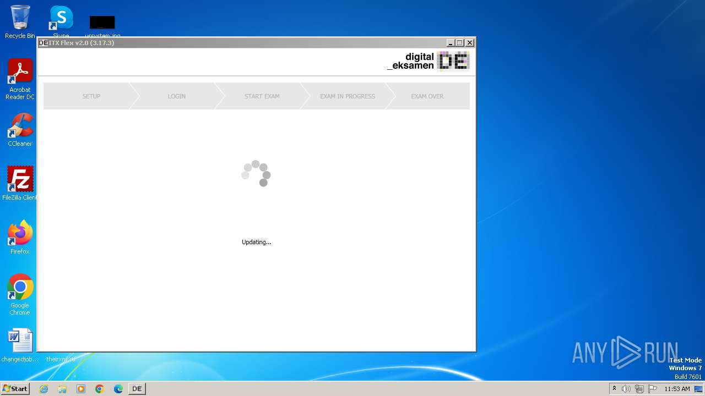Image resolution: width=705 pixels, height=396 pixels.
Task: Maximize the ITX Flex window
Action: [460, 43]
